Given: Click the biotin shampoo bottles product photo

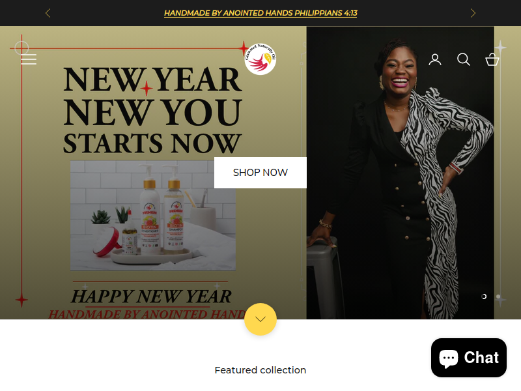Looking at the screenshot, I should (x=153, y=216).
